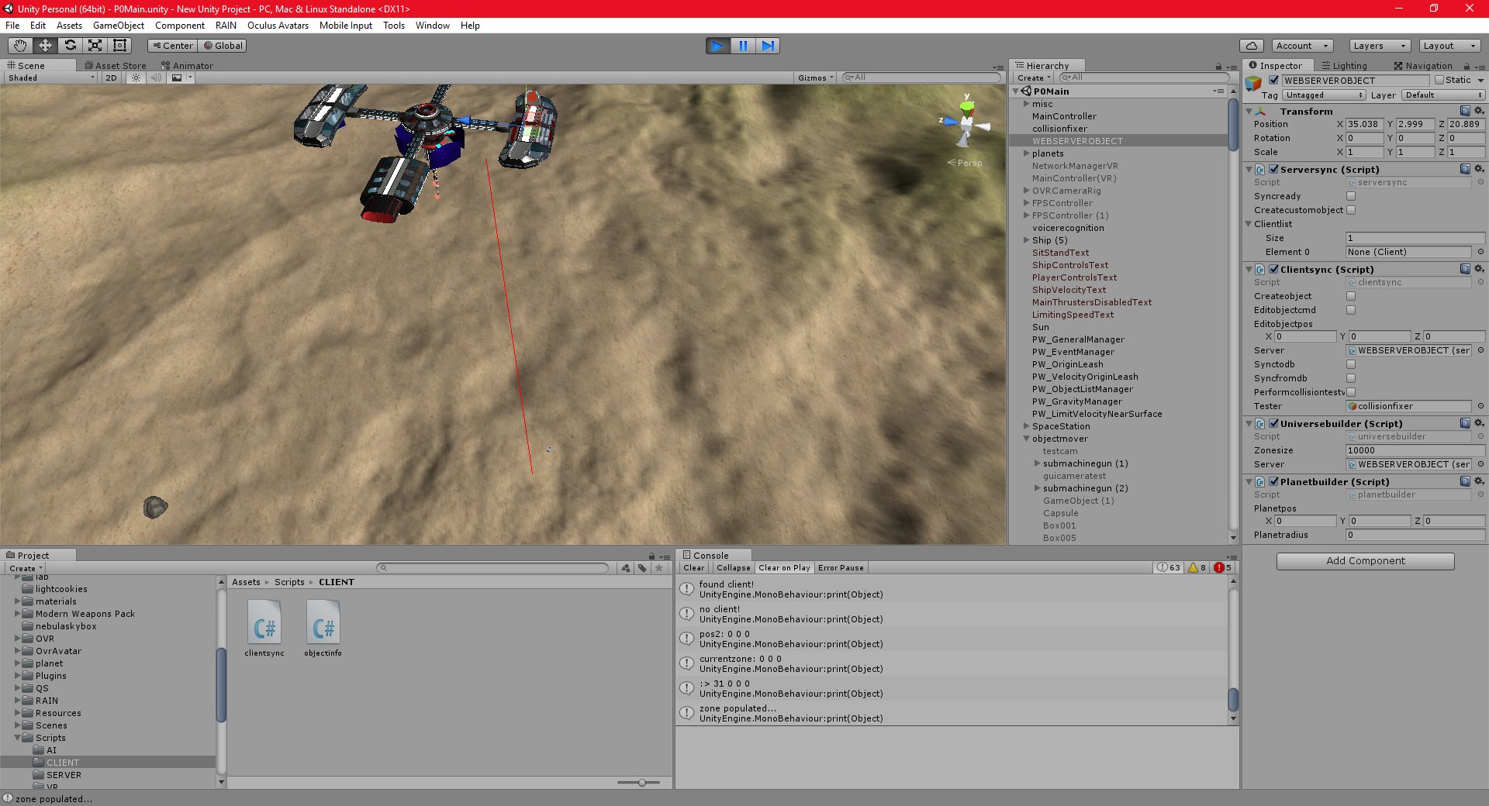Screen dimensions: 1489x806
Task: Open the Component menu
Action: click(180, 26)
